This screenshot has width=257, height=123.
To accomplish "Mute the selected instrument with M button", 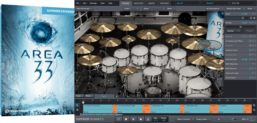I will click(x=254, y=18).
